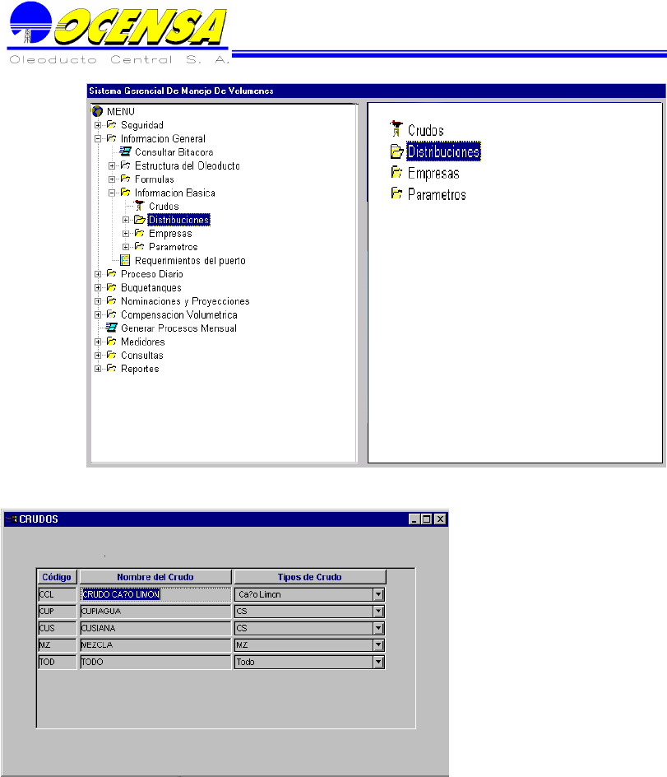This screenshot has height=777, width=667.
Task: Expand the Proceso Diario node
Action: point(98,274)
